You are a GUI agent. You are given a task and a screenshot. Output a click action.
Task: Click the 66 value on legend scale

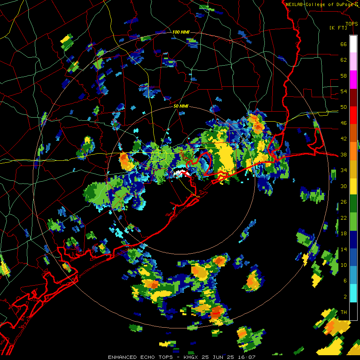pyautogui.click(x=344, y=44)
